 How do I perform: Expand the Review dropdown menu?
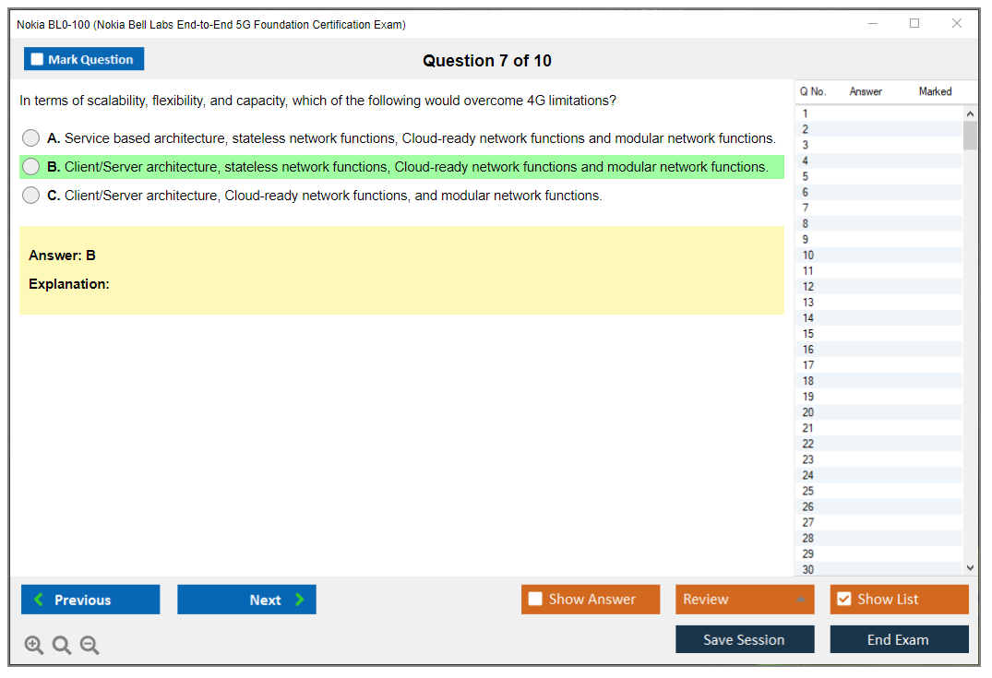[800, 600]
